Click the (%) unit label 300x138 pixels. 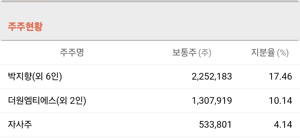pyautogui.click(x=283, y=53)
